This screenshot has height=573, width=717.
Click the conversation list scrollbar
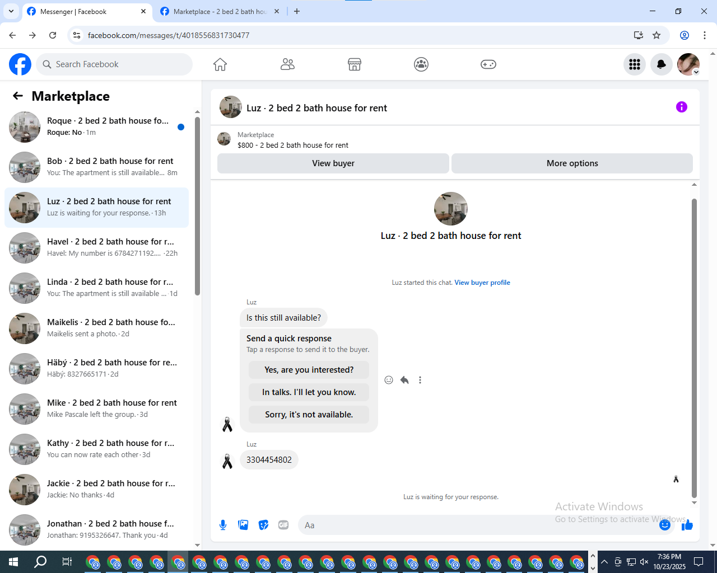click(x=197, y=206)
